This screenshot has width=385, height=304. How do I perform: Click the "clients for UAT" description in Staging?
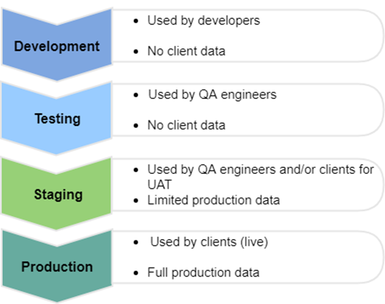(x=260, y=176)
